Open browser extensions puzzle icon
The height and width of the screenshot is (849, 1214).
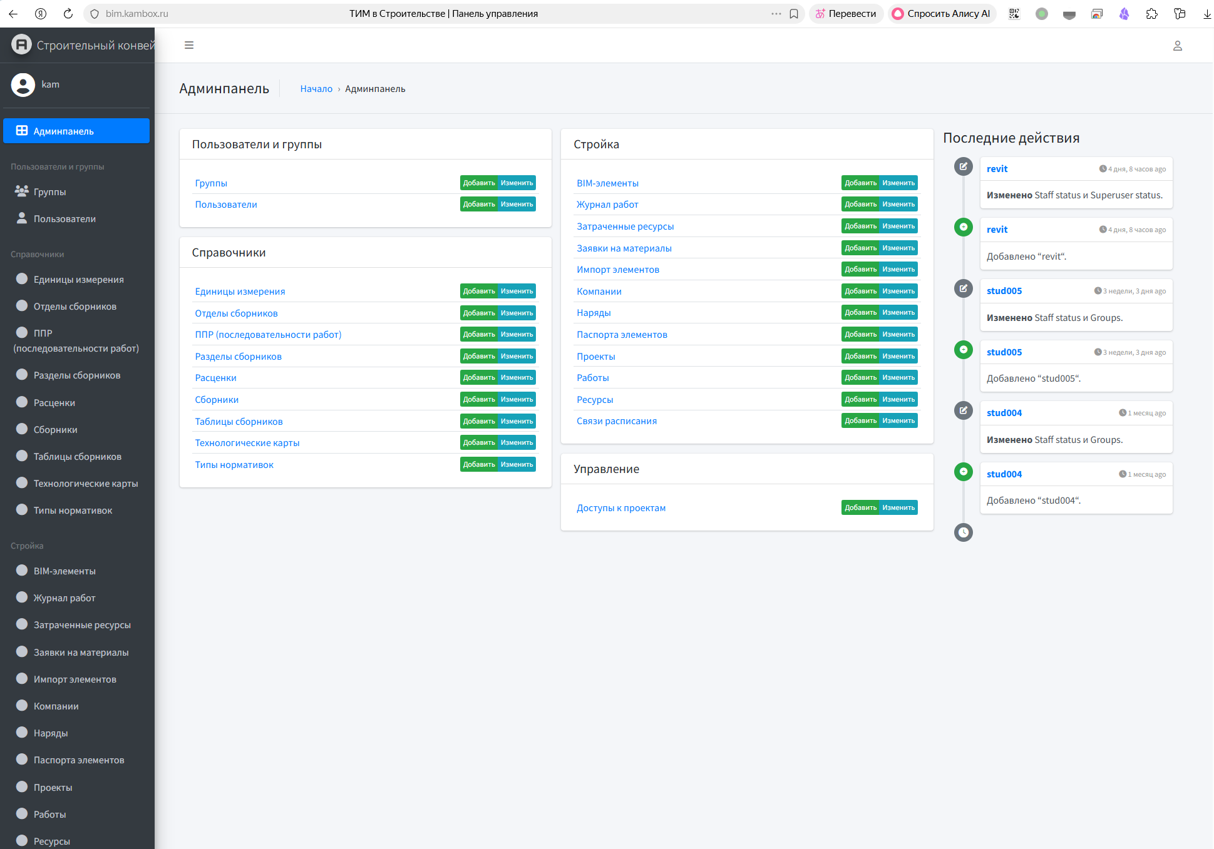1151,14
